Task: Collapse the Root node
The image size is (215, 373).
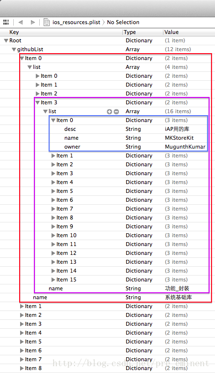Action: click(6, 41)
